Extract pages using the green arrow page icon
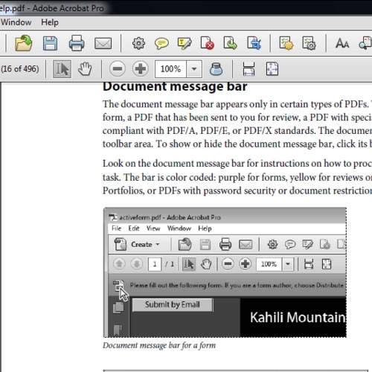 tap(231, 43)
